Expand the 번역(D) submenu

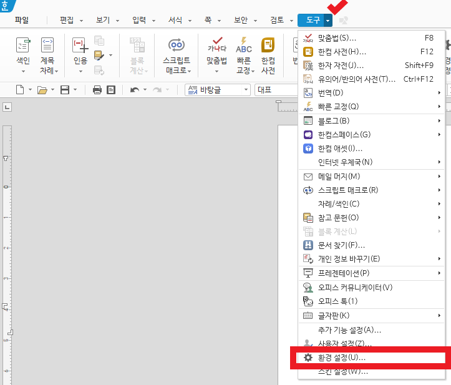pos(371,93)
